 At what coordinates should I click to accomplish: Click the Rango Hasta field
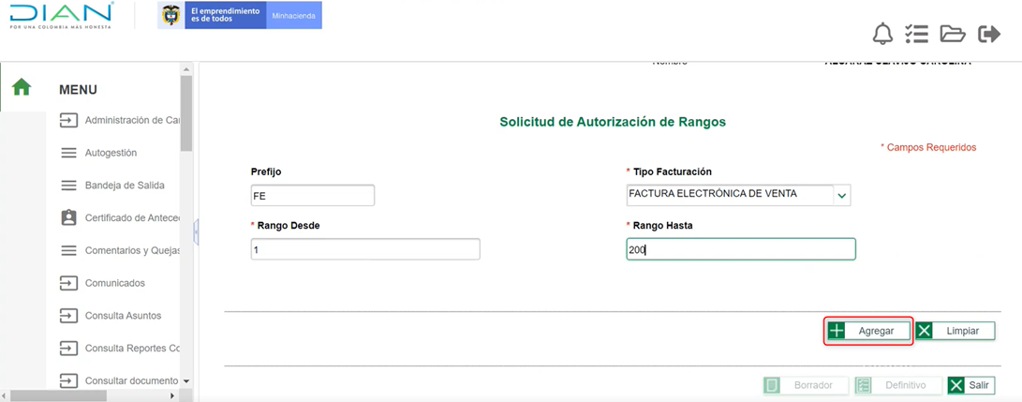[x=740, y=249]
